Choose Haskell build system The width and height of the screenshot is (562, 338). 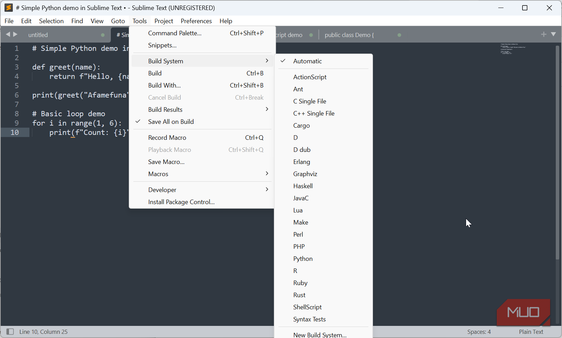click(323, 186)
